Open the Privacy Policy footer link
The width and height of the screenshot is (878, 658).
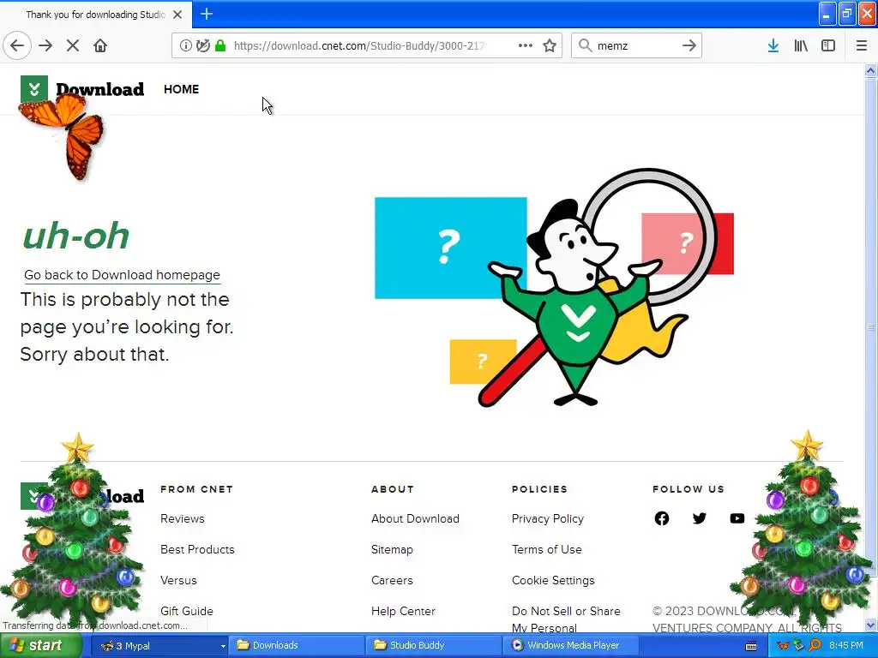click(x=548, y=518)
